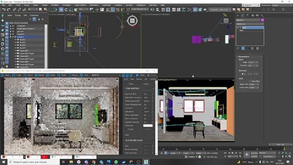Toggle visibility eye of Layer001
This screenshot has width=293, height=165.
13,34
